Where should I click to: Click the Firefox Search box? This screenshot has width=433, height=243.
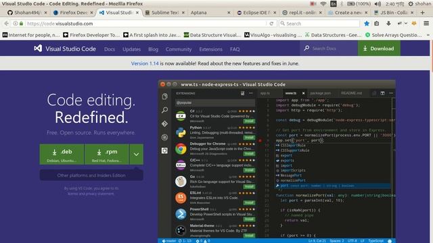pyautogui.click(x=319, y=24)
